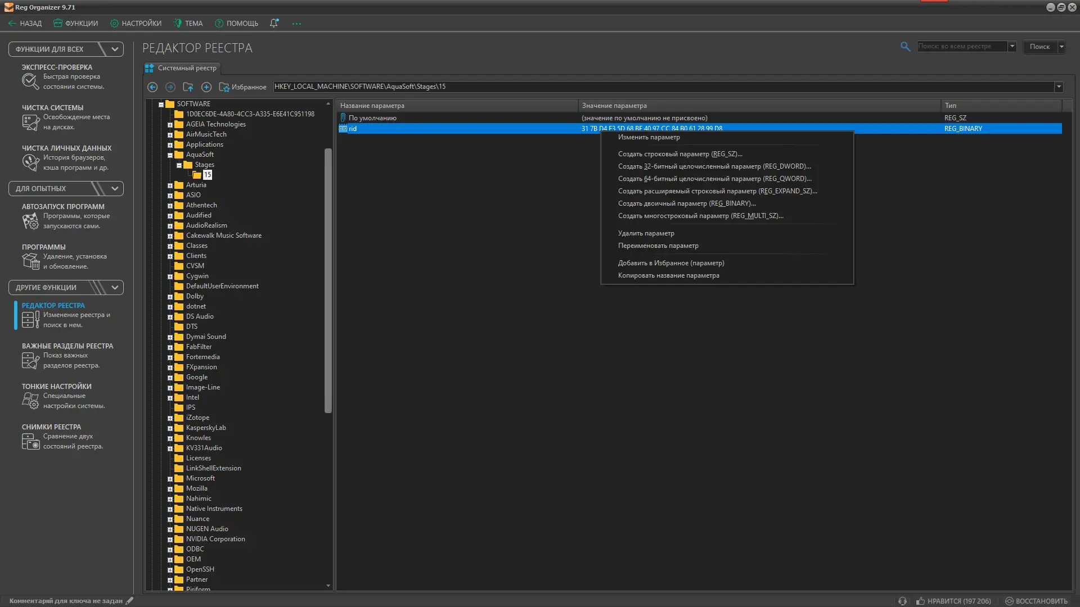
Task: Choose Удалить параметр from context menu
Action: 646,233
